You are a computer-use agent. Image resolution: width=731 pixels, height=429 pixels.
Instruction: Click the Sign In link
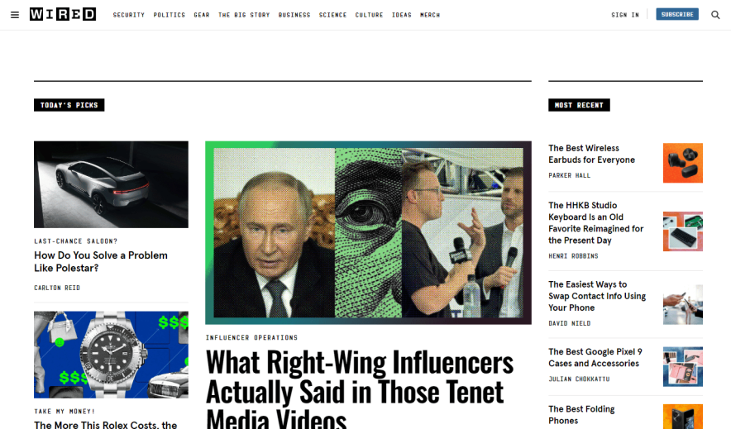click(x=625, y=15)
